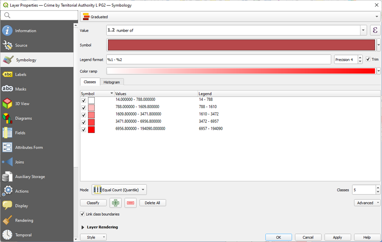Open the Actions gear icon

7,191
